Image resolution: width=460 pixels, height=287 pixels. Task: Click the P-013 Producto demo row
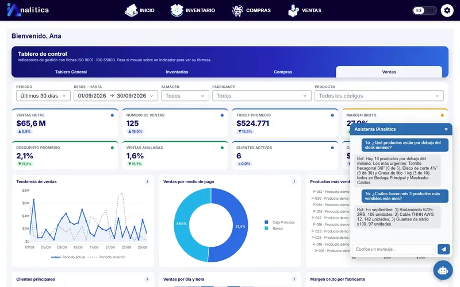click(x=331, y=192)
